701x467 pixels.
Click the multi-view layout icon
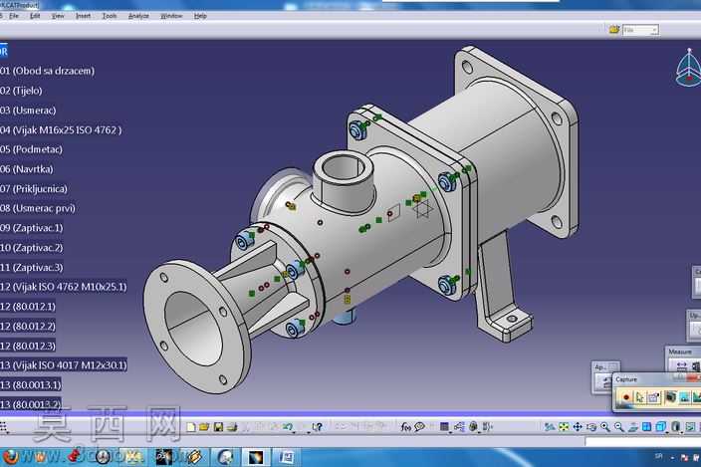(x=646, y=427)
